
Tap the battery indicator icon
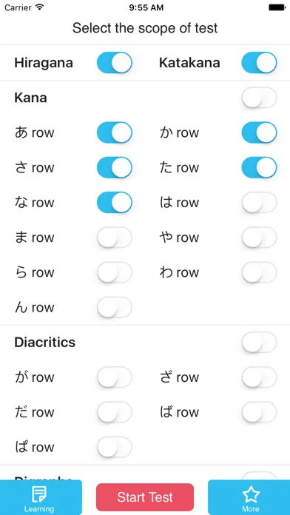(x=277, y=7)
